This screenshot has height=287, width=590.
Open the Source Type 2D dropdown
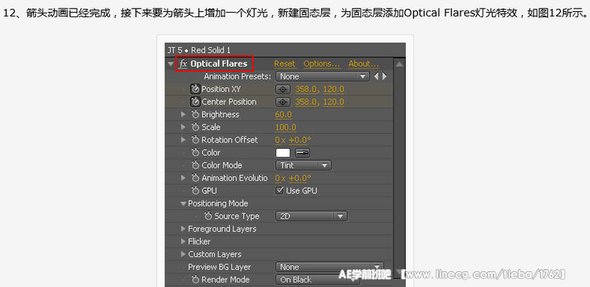[x=312, y=216]
